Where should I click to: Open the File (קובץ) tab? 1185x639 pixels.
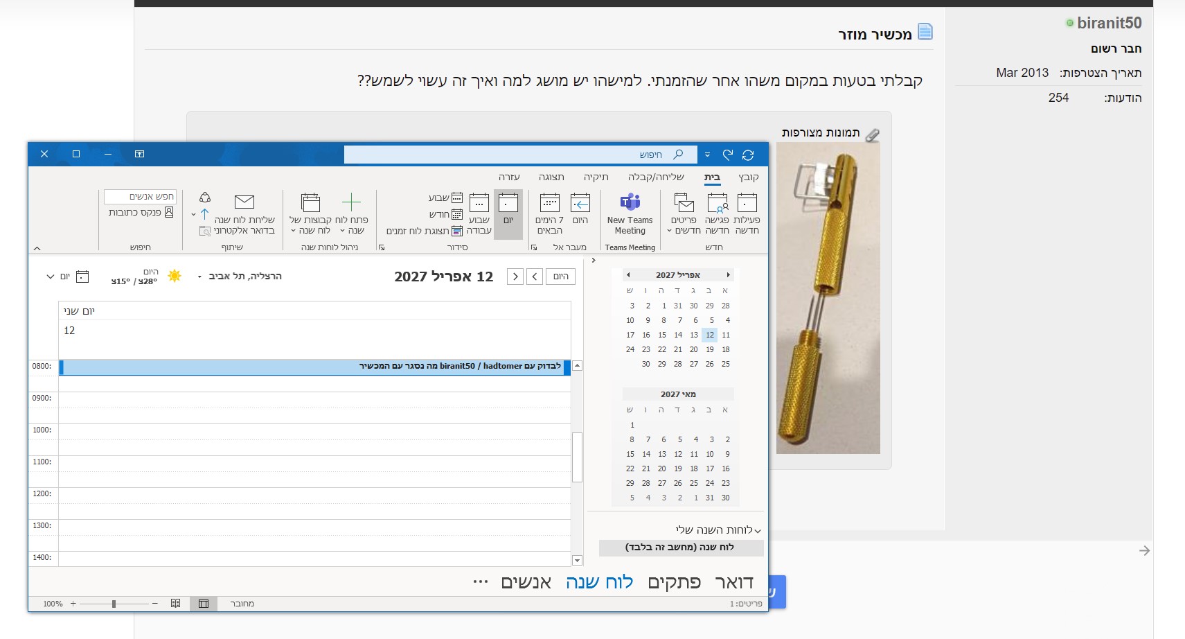coord(748,177)
